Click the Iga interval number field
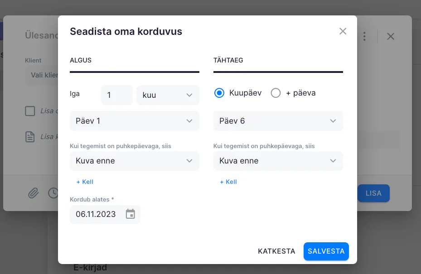421x274 pixels. point(116,95)
